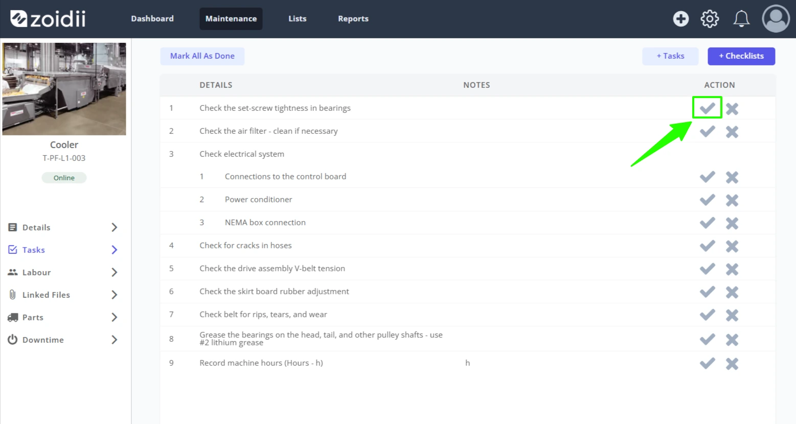This screenshot has height=424, width=796.
Task: Mark 'Check the air filter' task done
Action: coord(708,131)
